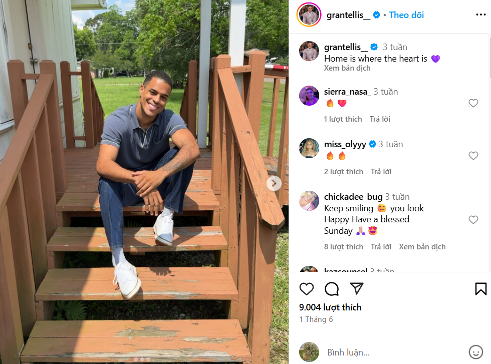
Task: Follow grantellis__ with Theo dõi
Action: pos(406,15)
